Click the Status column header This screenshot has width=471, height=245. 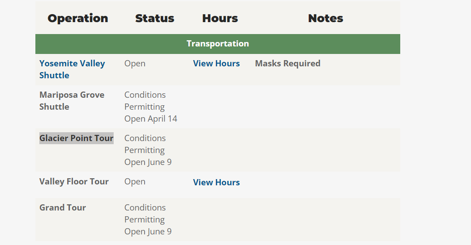tap(154, 18)
